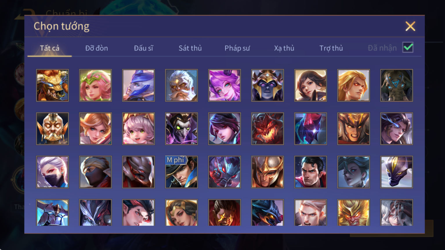Select the Trợ thủ tab

point(331,48)
